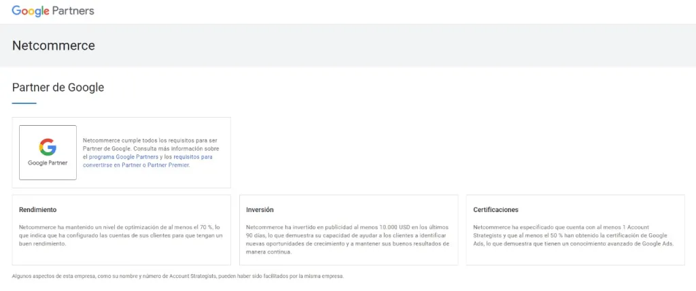Select the Google Partner badge image
696x291 pixels.
coord(48,152)
